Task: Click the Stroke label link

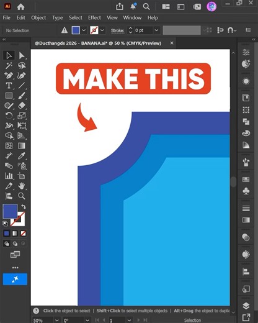Action: pyautogui.click(x=117, y=30)
